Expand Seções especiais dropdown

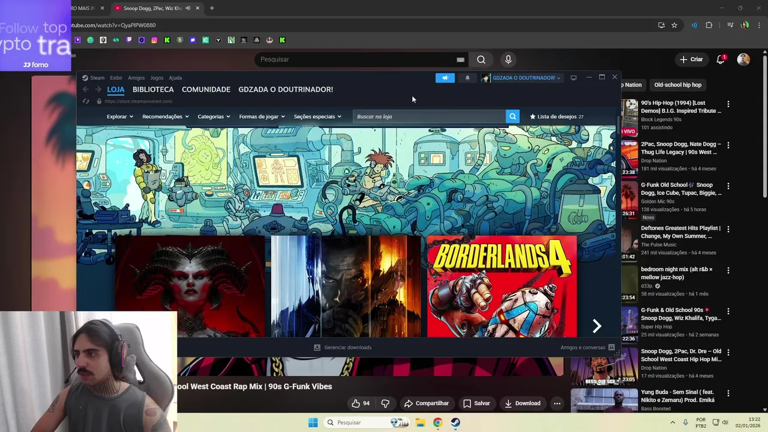[317, 116]
